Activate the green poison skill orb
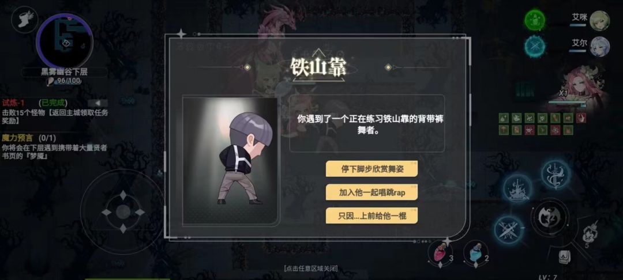Viewport: 623px width, 280px height. 535,20
